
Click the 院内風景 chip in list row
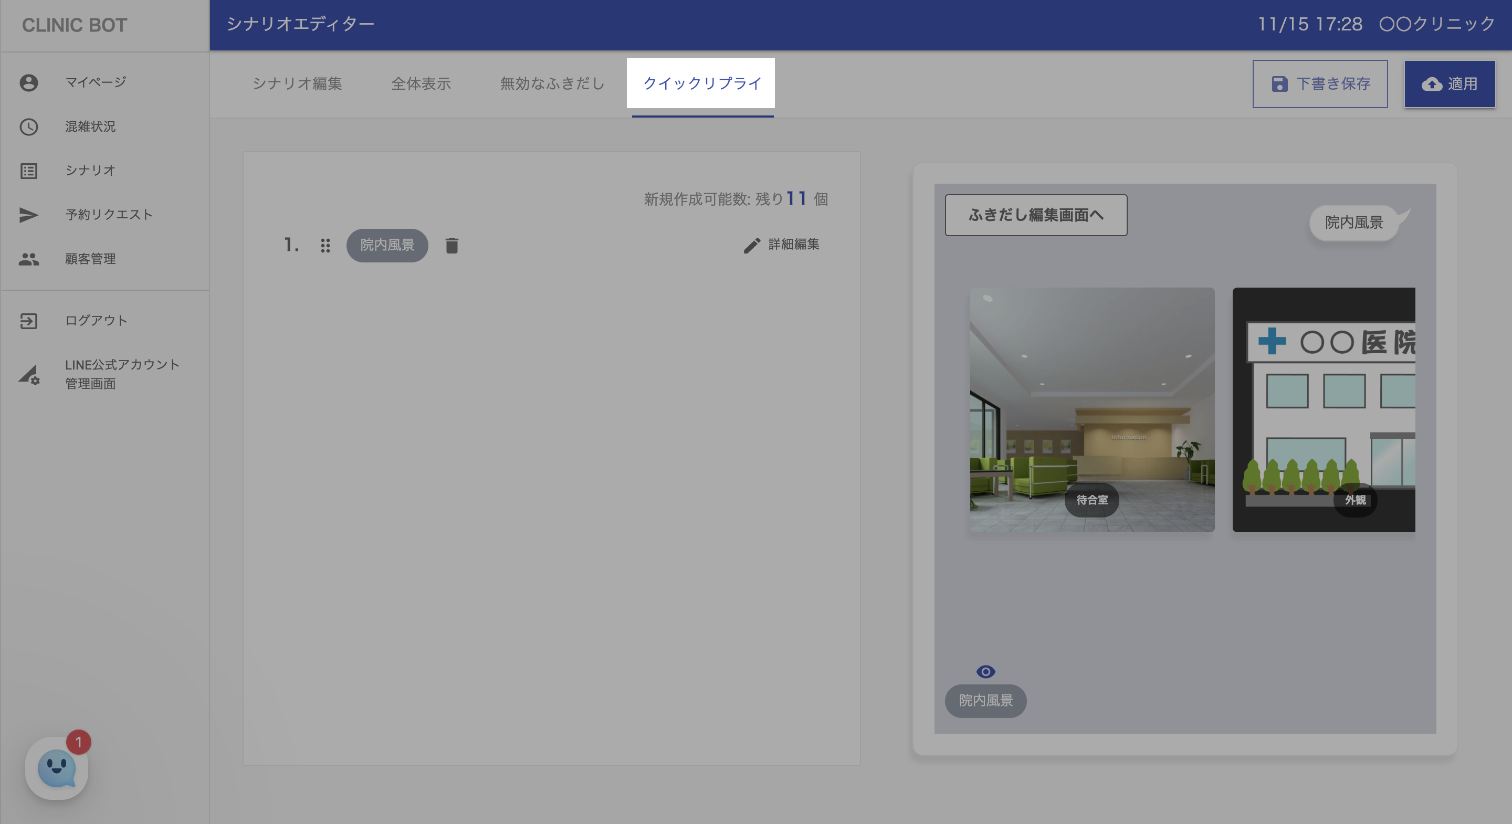(x=387, y=245)
